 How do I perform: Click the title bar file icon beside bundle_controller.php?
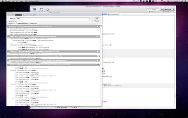click(86, 7)
